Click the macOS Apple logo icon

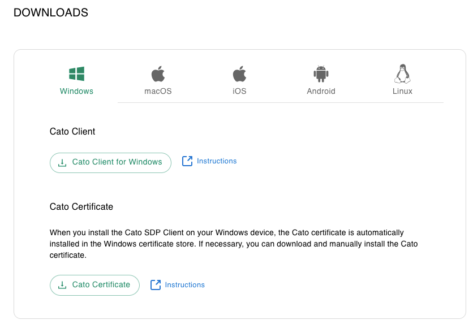pos(158,74)
